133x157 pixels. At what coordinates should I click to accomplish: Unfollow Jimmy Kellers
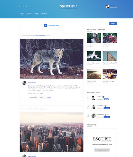coord(107,108)
